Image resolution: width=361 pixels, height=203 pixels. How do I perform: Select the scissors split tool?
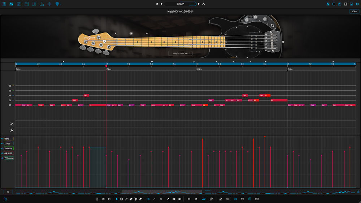(x=136, y=199)
